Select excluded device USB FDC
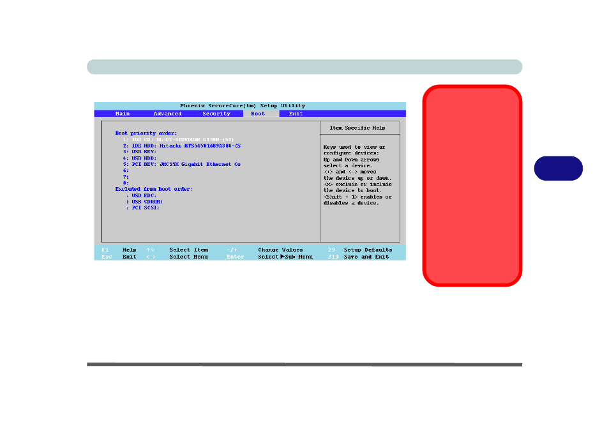 [x=141, y=196]
